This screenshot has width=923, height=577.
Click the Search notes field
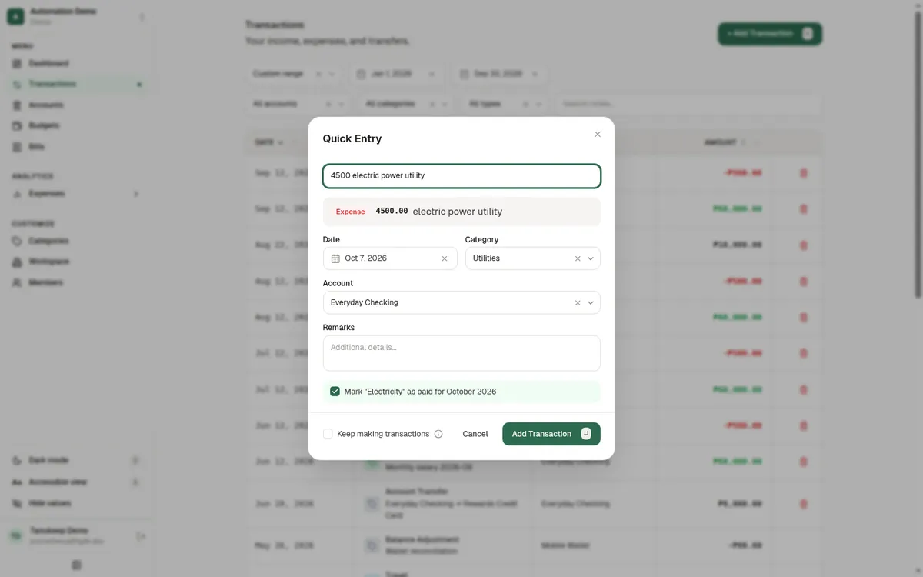pyautogui.click(x=690, y=104)
